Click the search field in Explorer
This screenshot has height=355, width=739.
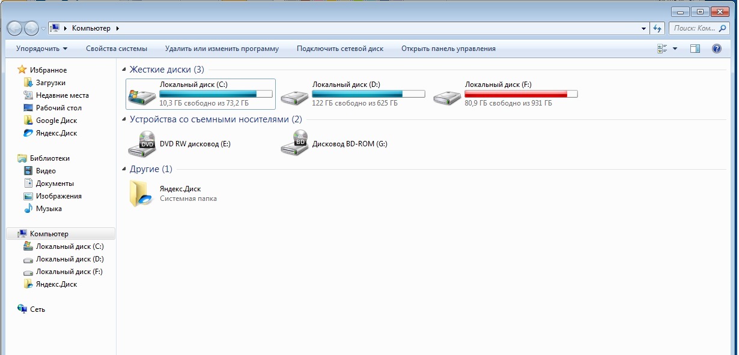tap(697, 28)
